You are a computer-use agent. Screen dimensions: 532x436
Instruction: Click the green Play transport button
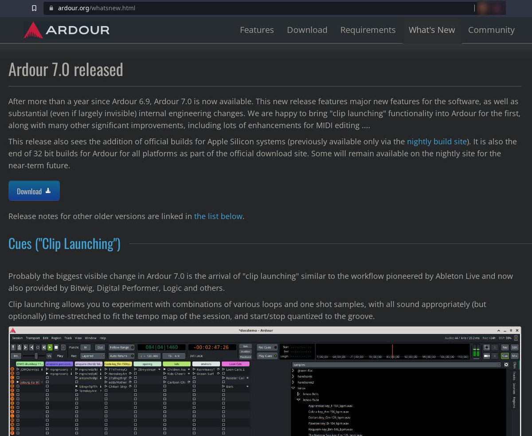(50, 347)
